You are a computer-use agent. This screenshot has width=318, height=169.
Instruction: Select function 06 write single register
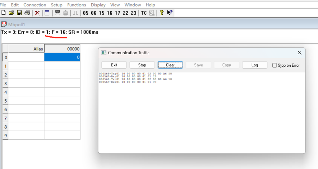click(x=93, y=13)
